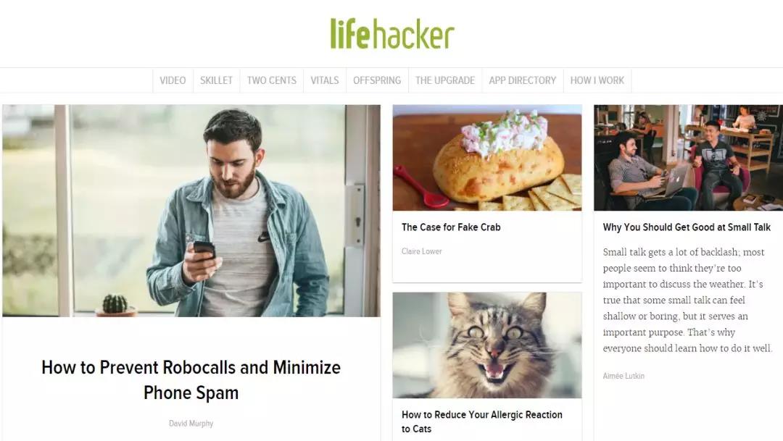The image size is (783, 441).
Task: Select VITALS in navigation bar
Action: click(325, 80)
